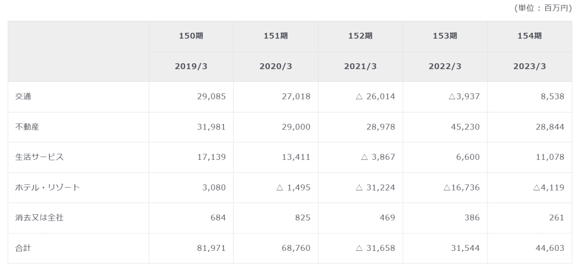
Task: Click the 2020/3 date header
Action: pyautogui.click(x=275, y=67)
